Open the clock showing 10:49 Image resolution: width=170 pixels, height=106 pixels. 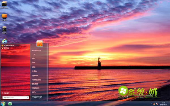pyautogui.click(x=163, y=104)
